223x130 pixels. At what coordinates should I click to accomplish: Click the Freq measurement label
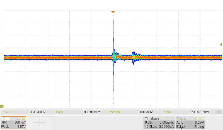click(59, 112)
